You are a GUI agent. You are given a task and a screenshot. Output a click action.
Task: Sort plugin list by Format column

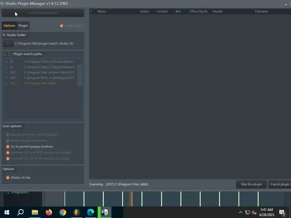point(162,11)
